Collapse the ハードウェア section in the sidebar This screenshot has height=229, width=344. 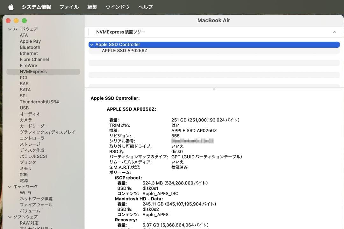tap(10, 29)
